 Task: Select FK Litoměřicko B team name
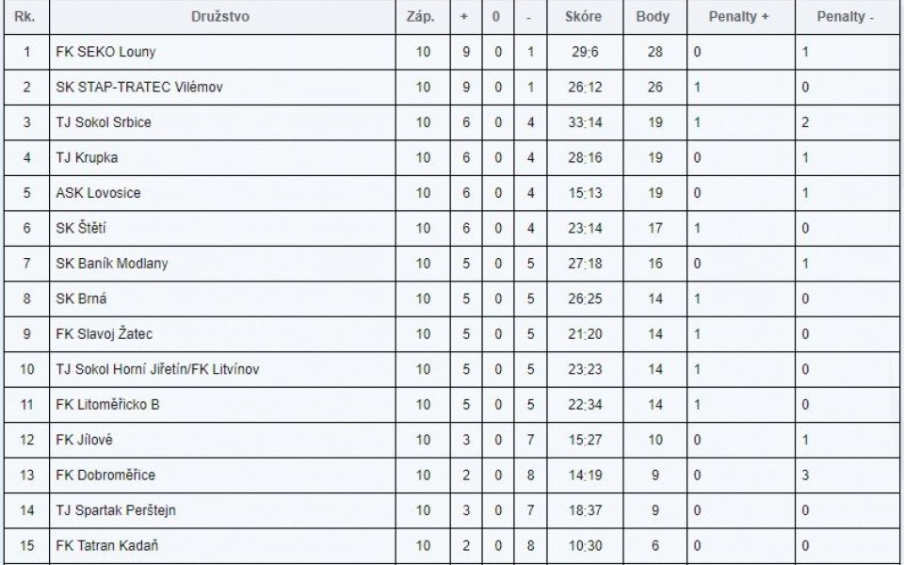pos(107,404)
